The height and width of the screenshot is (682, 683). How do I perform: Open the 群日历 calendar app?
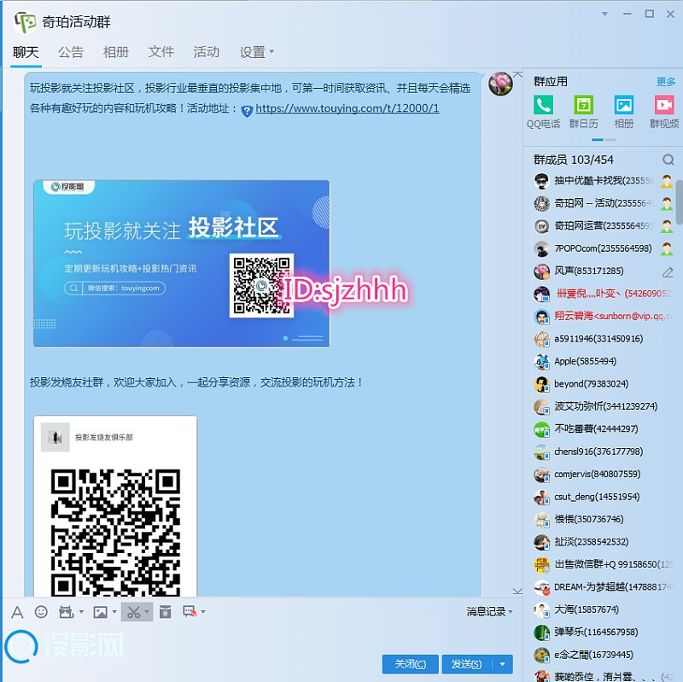click(x=583, y=112)
